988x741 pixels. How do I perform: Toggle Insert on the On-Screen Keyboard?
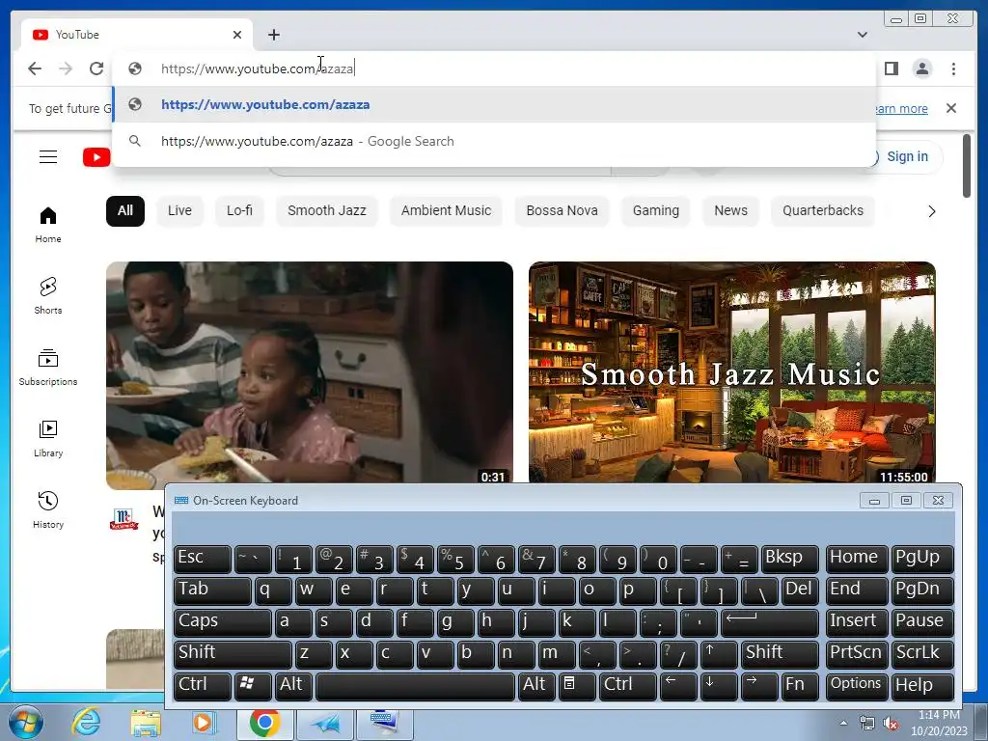click(857, 621)
